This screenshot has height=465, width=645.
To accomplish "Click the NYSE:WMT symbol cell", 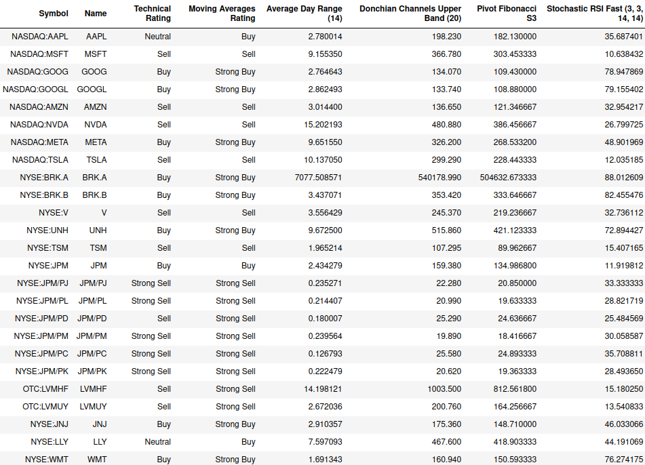I will (48, 460).
